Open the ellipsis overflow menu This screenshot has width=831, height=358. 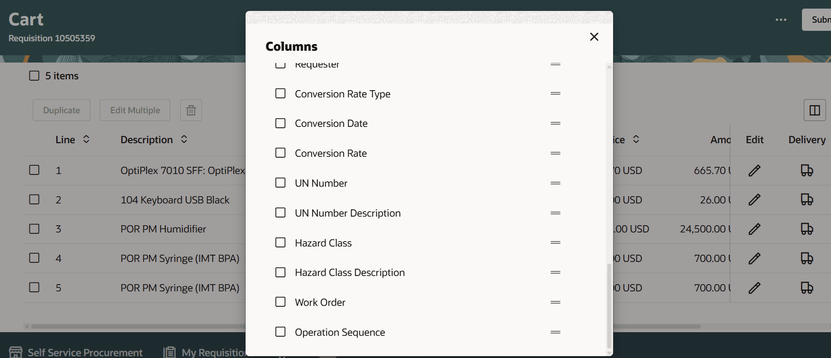coord(781,19)
